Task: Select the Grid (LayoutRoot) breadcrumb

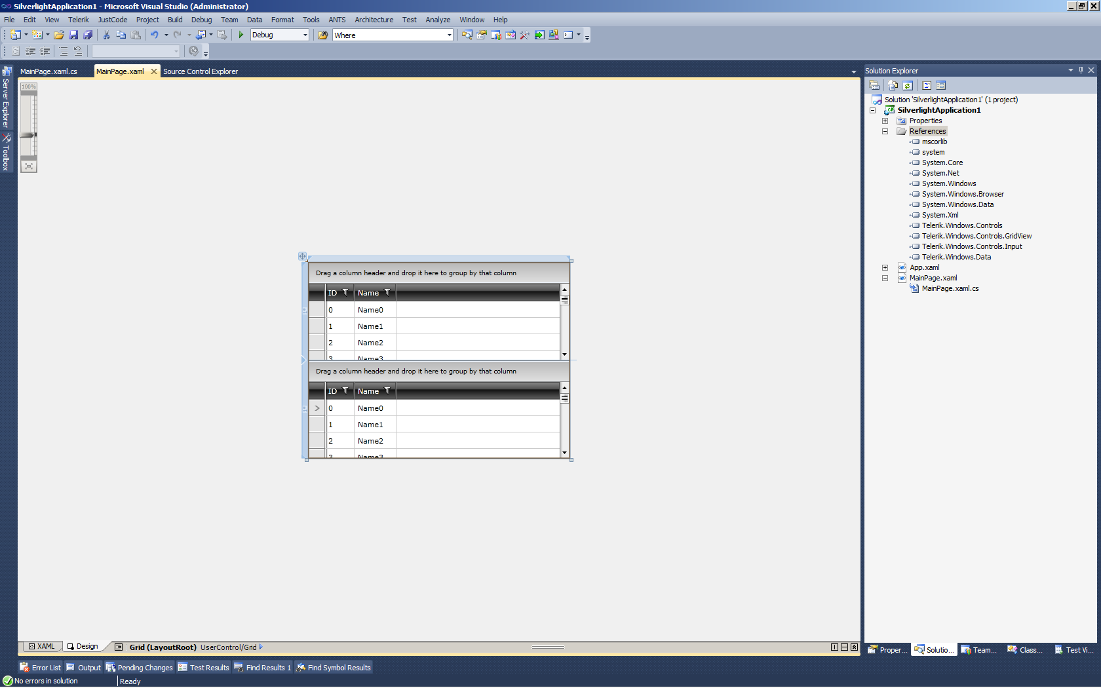Action: pyautogui.click(x=163, y=647)
